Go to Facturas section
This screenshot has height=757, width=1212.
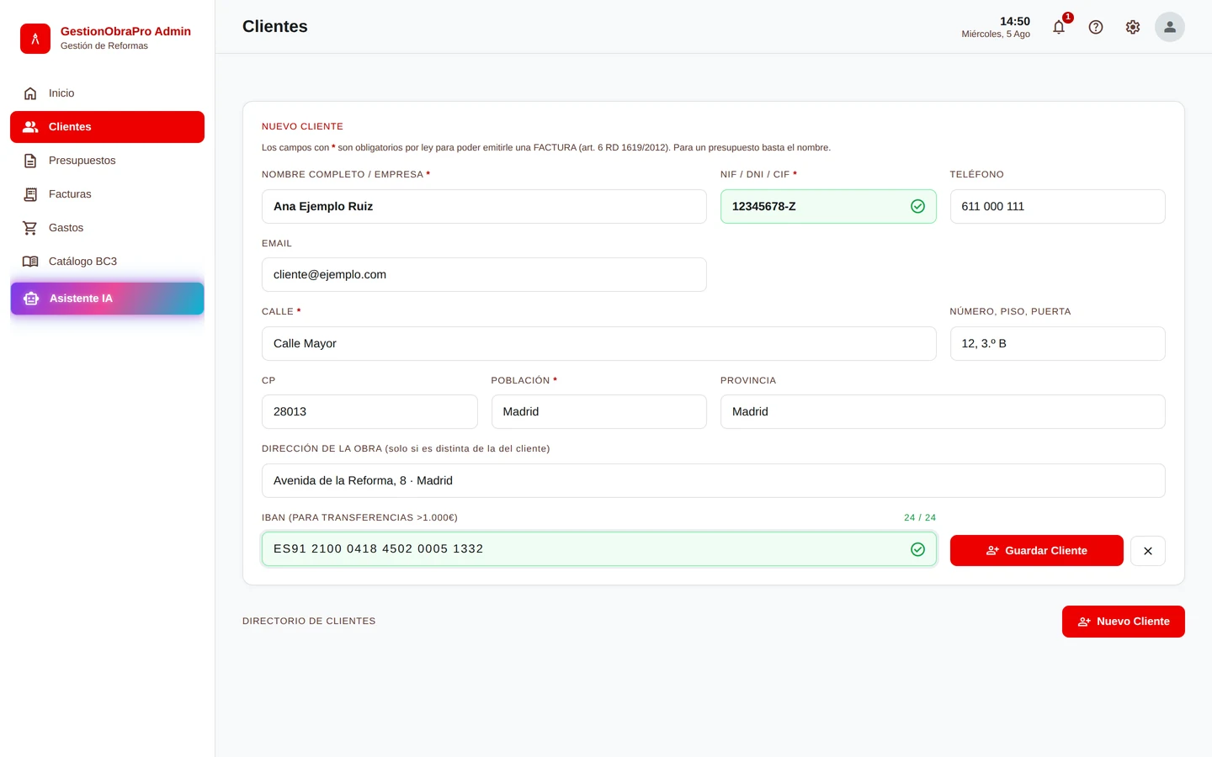click(x=107, y=194)
